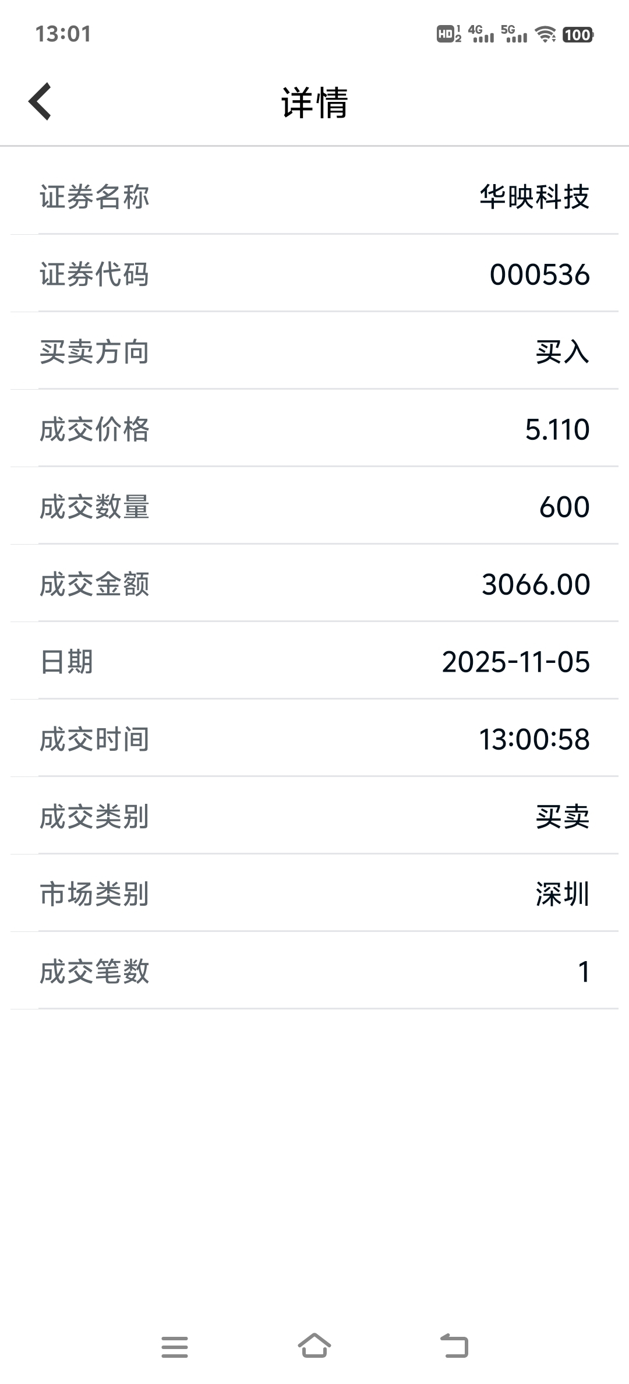Tap the recent apps menu icon
This screenshot has width=629, height=1384.
tap(175, 1347)
